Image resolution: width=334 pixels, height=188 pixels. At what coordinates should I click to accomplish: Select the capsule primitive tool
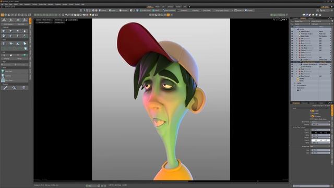[18, 31]
